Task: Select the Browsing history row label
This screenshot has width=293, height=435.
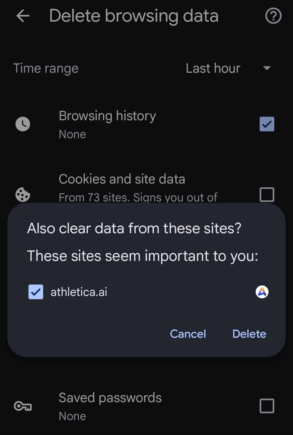Action: (x=107, y=116)
